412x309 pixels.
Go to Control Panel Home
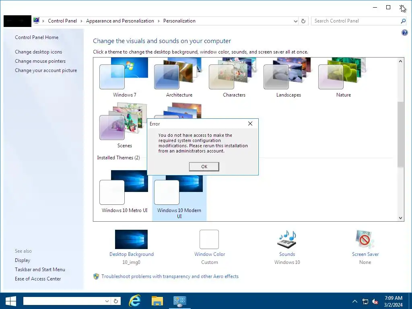click(37, 37)
